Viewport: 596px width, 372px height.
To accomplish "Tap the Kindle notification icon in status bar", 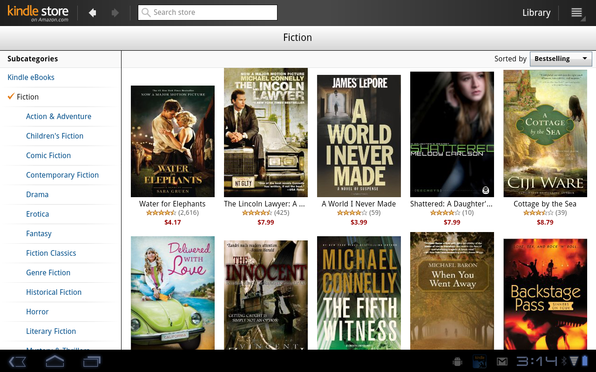I will (480, 361).
